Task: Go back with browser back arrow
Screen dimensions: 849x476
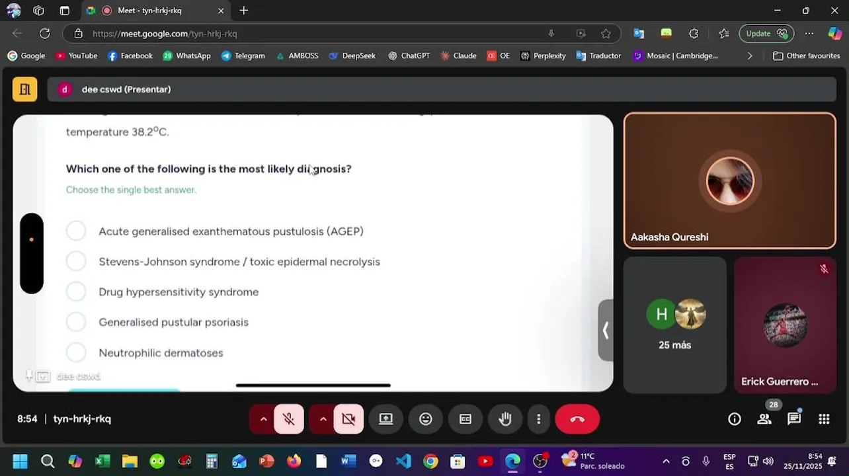Action: (x=17, y=33)
